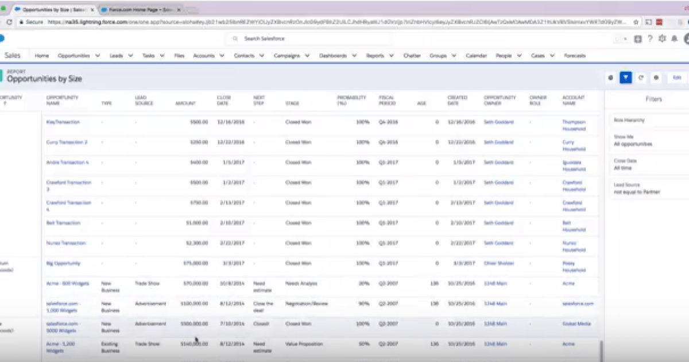Open the Thompson Household account link

click(574, 125)
